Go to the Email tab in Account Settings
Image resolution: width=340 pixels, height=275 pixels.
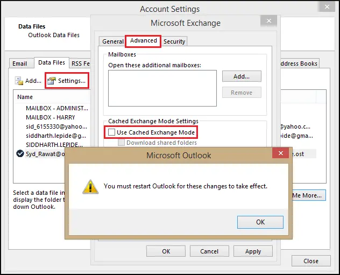[x=20, y=64]
